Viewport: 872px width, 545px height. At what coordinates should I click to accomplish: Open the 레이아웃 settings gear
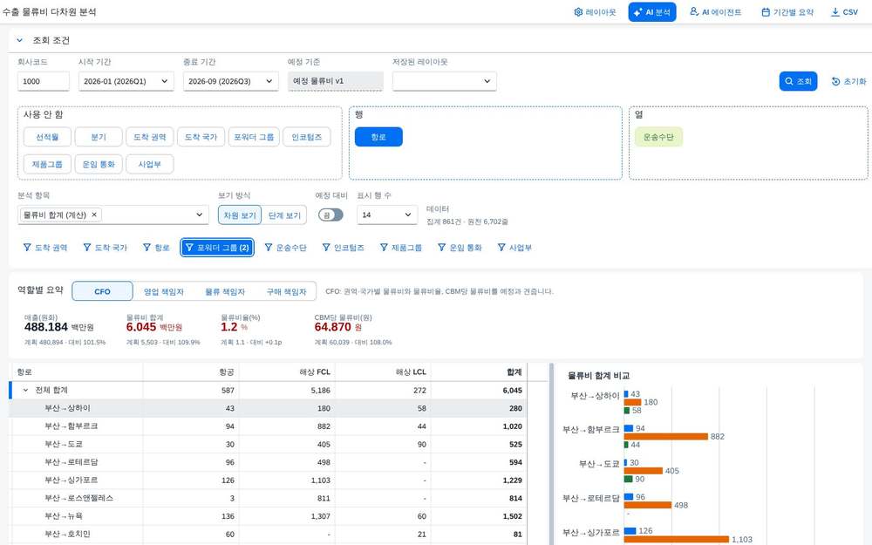coord(595,12)
